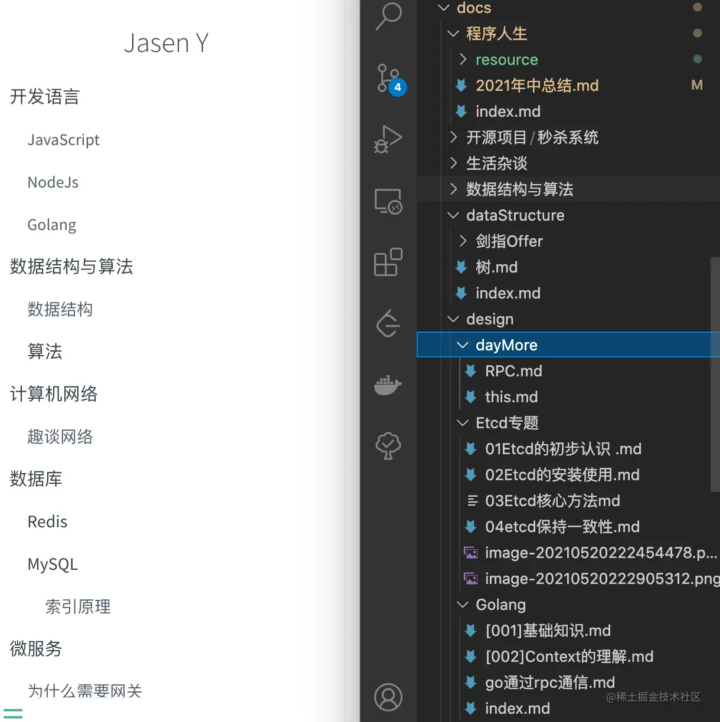Screen dimensions: 720x722
Task: Expand the resource folder
Action: (463, 60)
